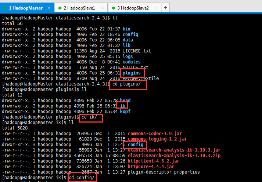
Task: Click the green status dot on HadoopSlave1 tab
Action: pos(60,8)
